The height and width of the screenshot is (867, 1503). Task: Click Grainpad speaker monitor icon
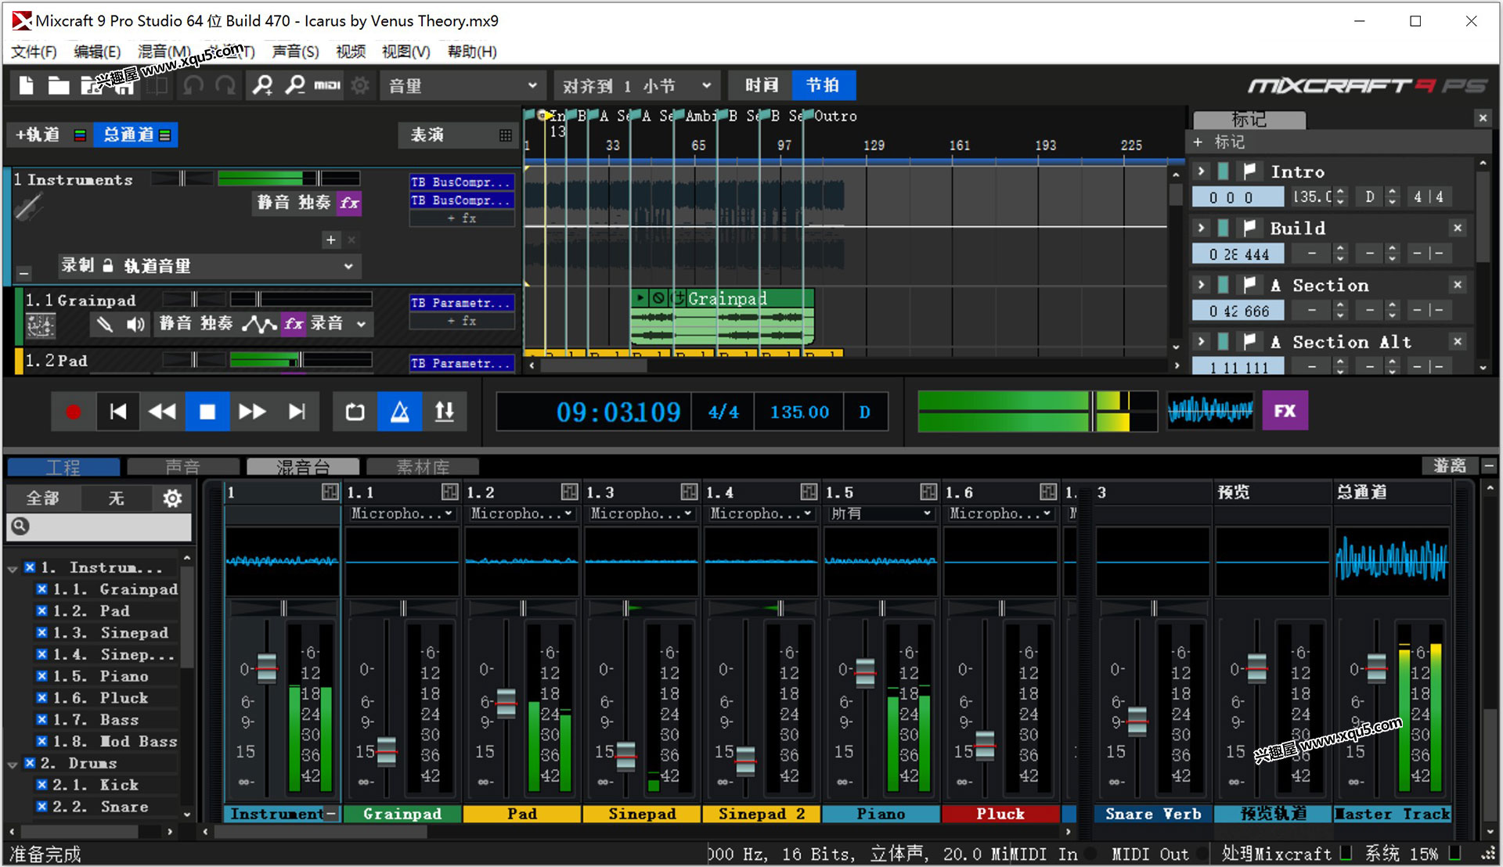136,324
